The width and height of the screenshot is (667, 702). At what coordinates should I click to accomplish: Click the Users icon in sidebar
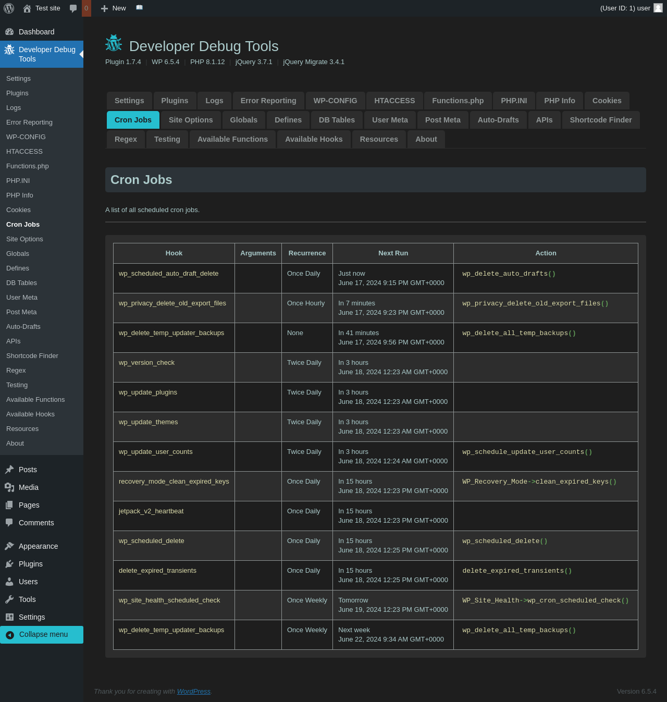click(9, 582)
